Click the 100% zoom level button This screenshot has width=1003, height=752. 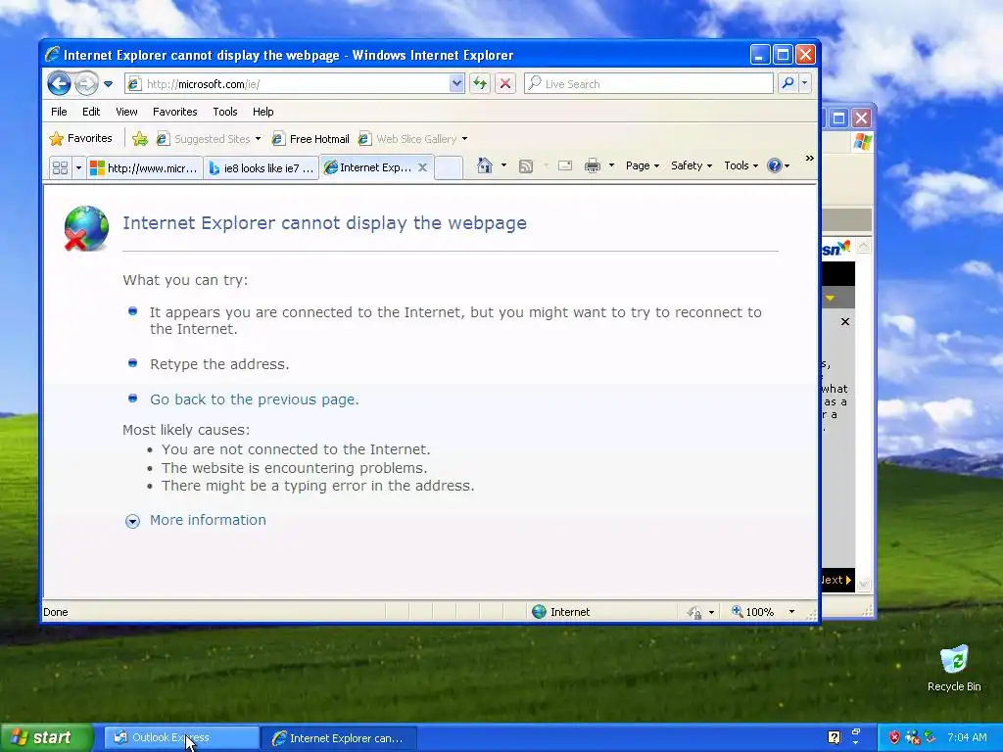click(x=753, y=612)
